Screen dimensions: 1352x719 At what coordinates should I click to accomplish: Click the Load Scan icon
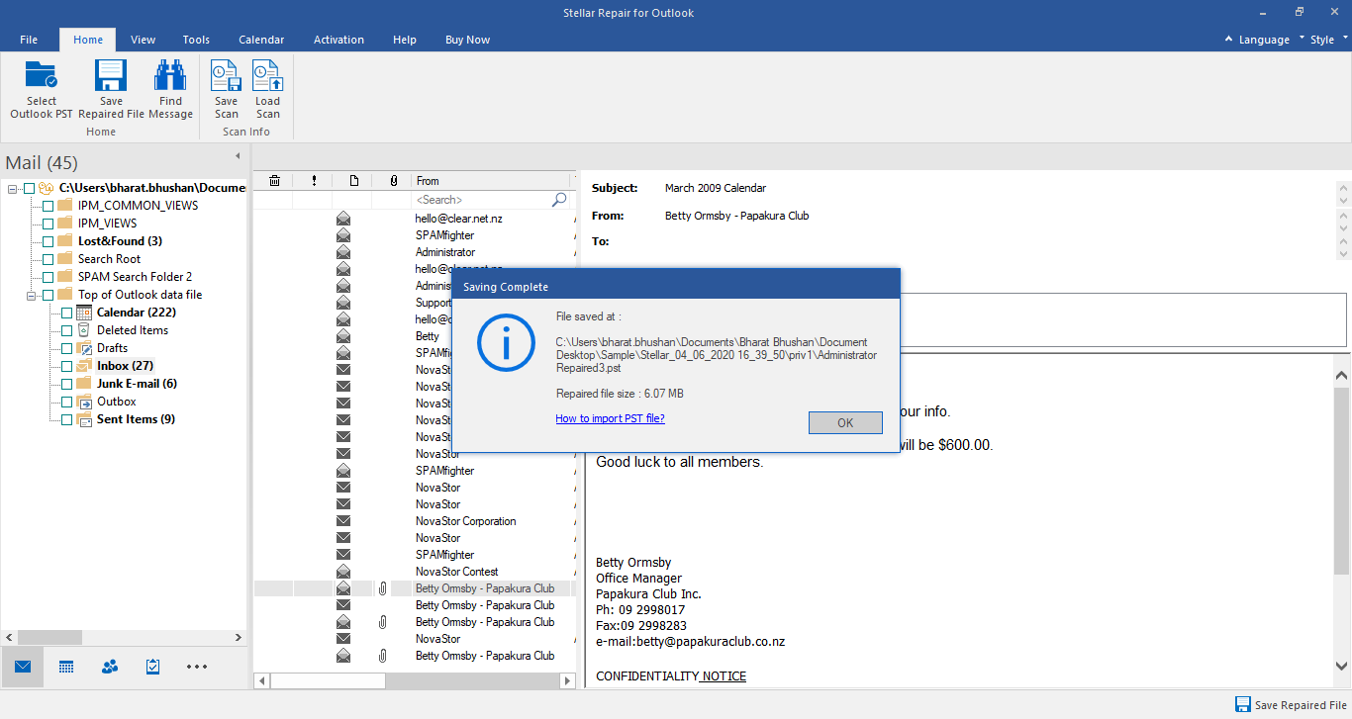[267, 77]
